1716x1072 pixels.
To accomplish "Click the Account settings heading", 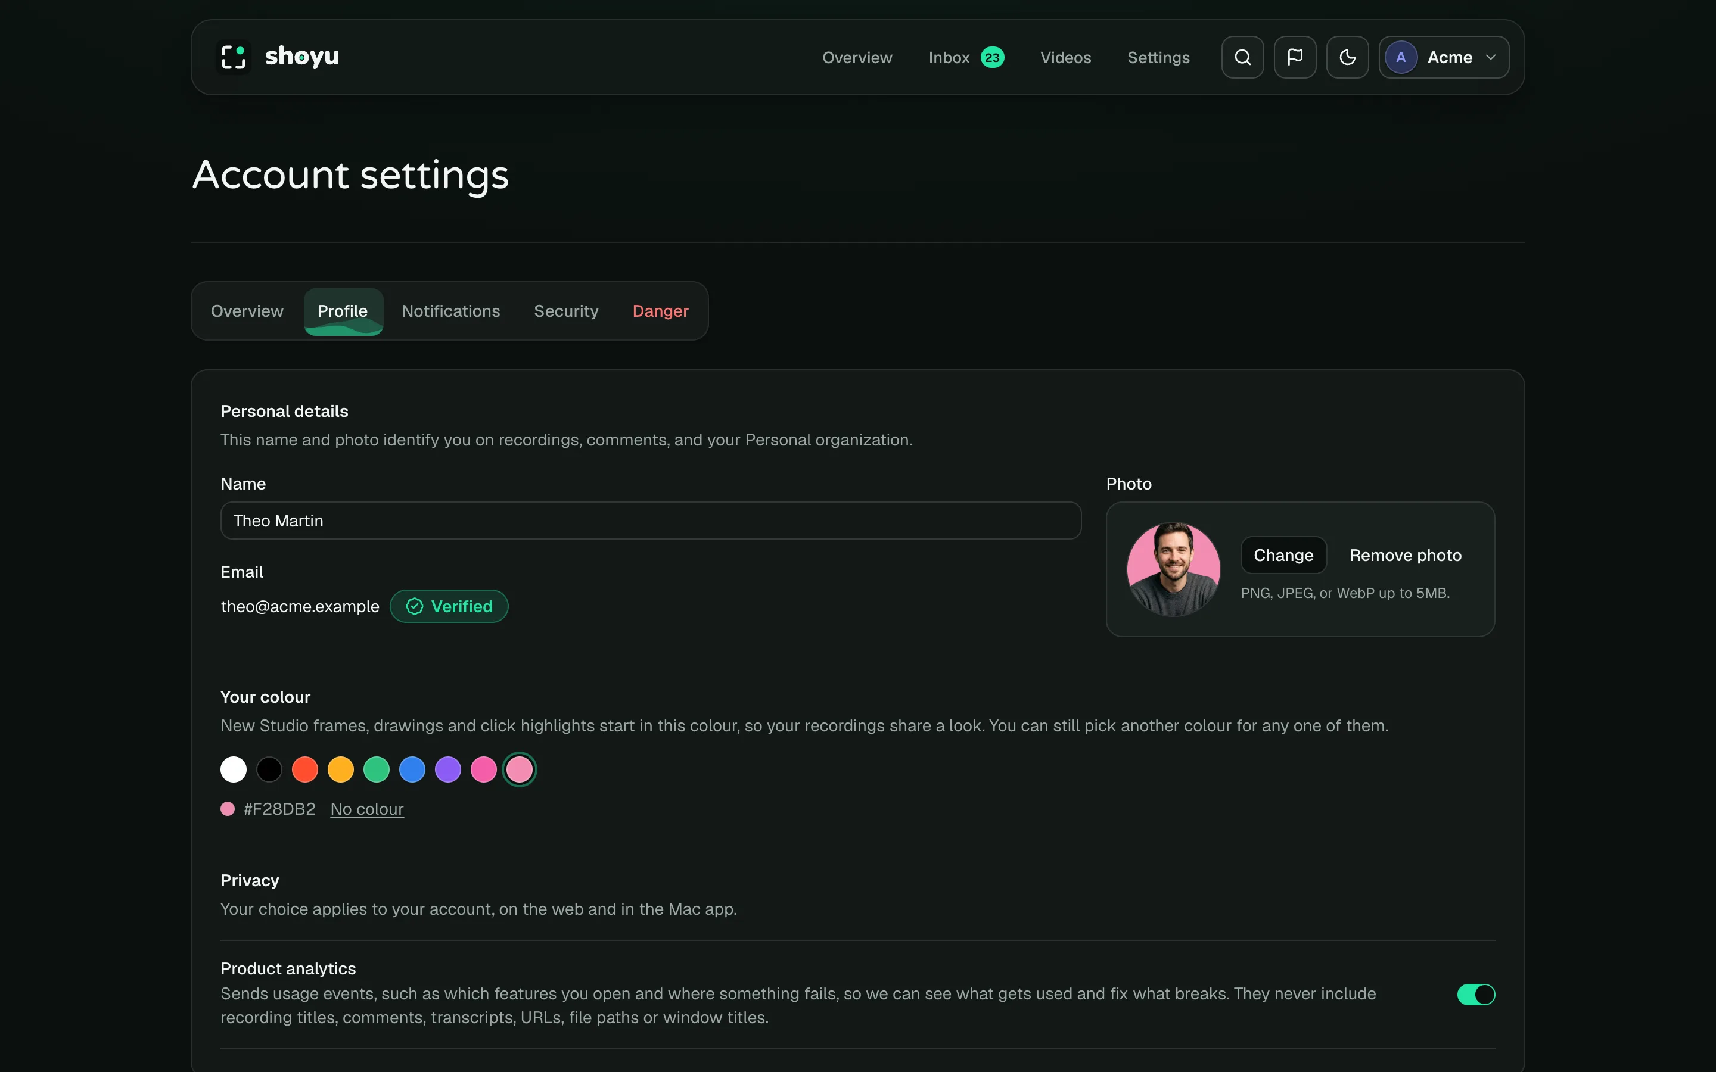I will 350,174.
